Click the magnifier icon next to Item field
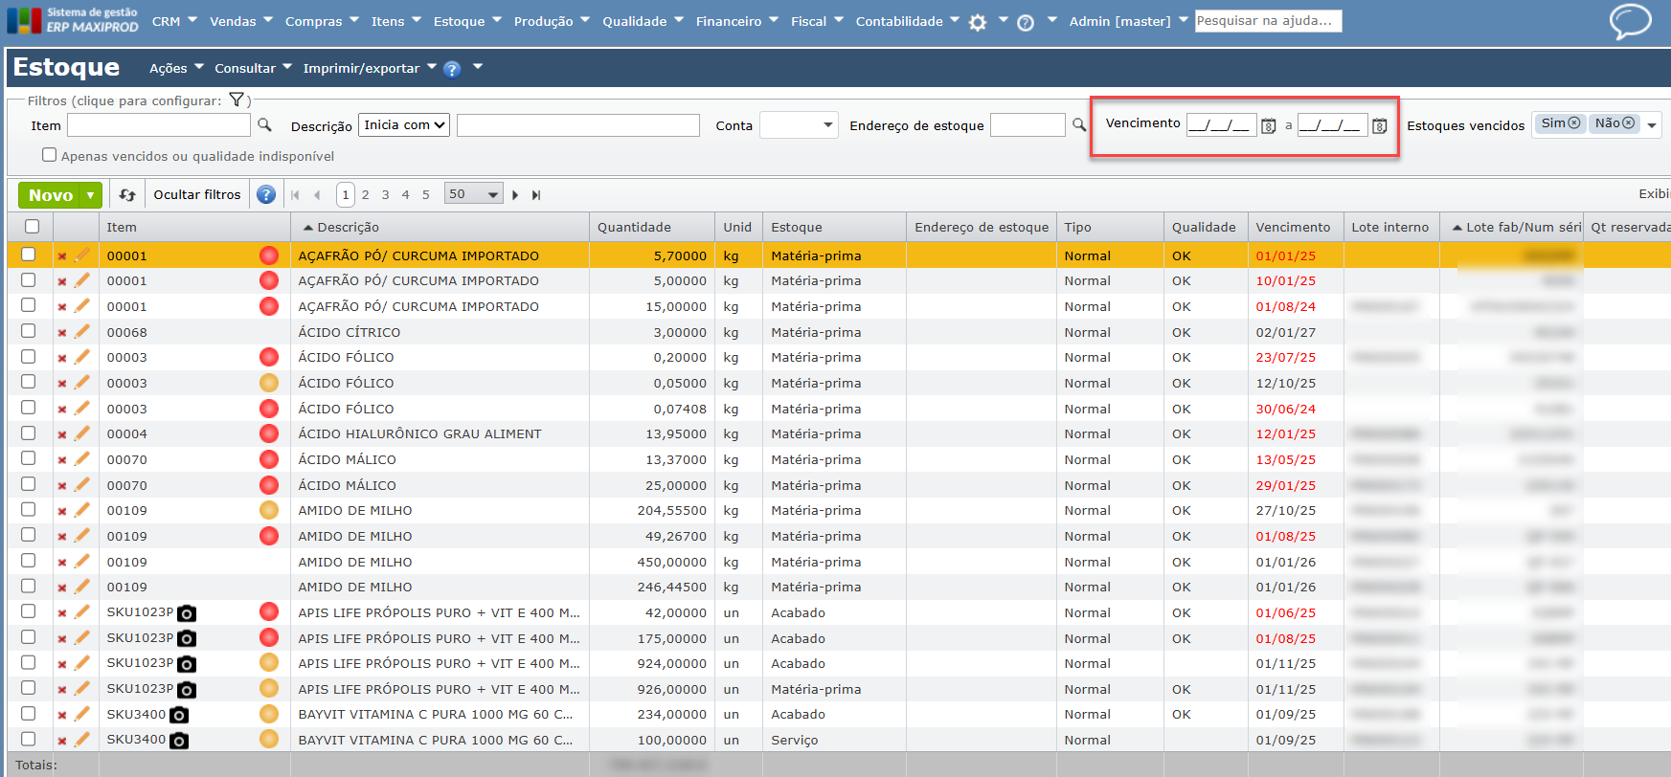 click(265, 125)
